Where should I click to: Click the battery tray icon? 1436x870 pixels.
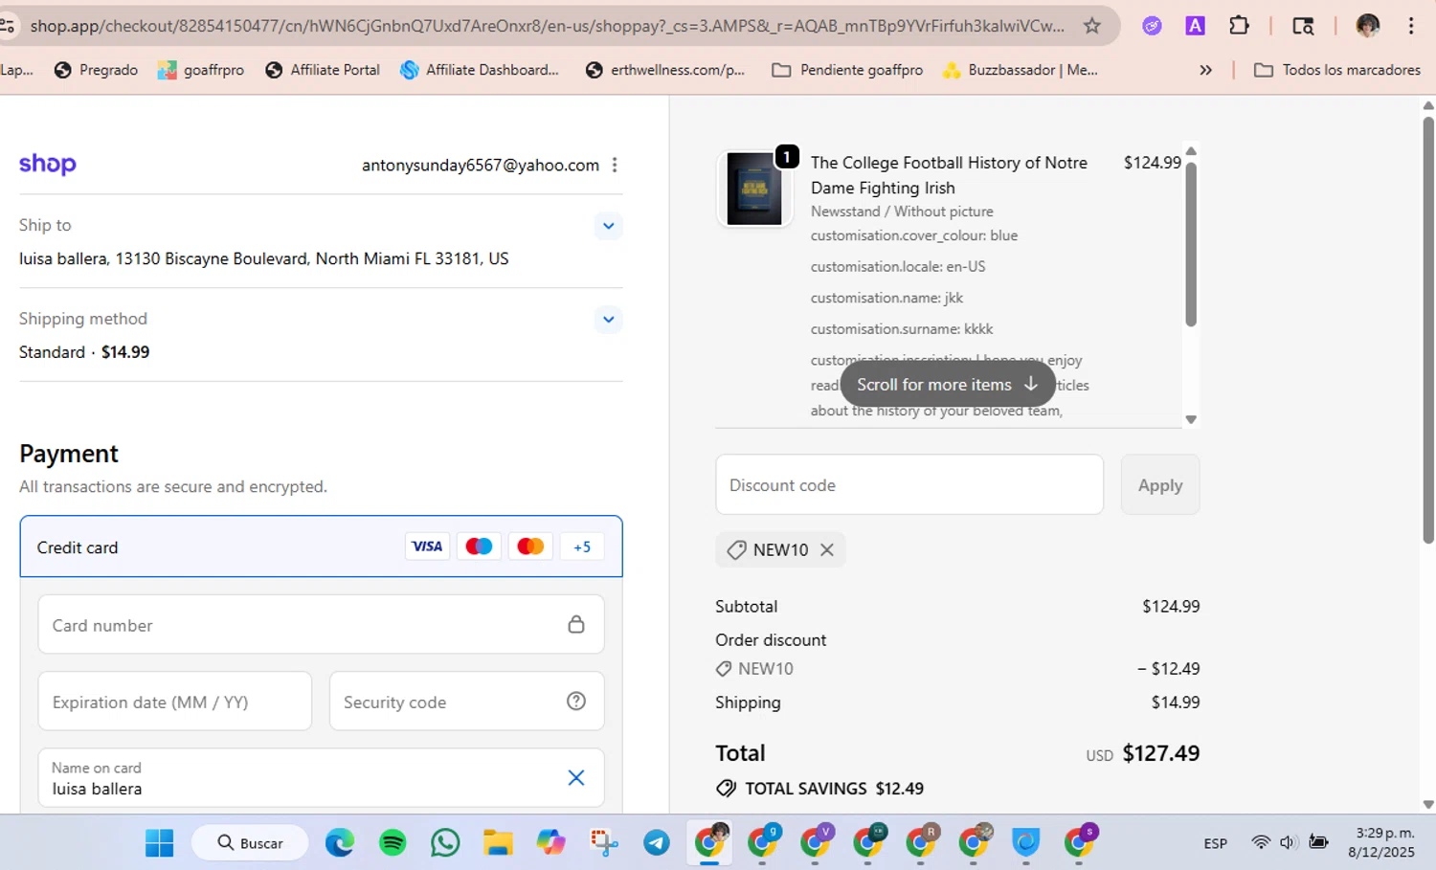[1318, 842]
